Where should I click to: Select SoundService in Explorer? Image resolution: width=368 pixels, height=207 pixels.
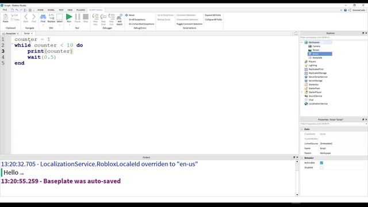(x=315, y=96)
